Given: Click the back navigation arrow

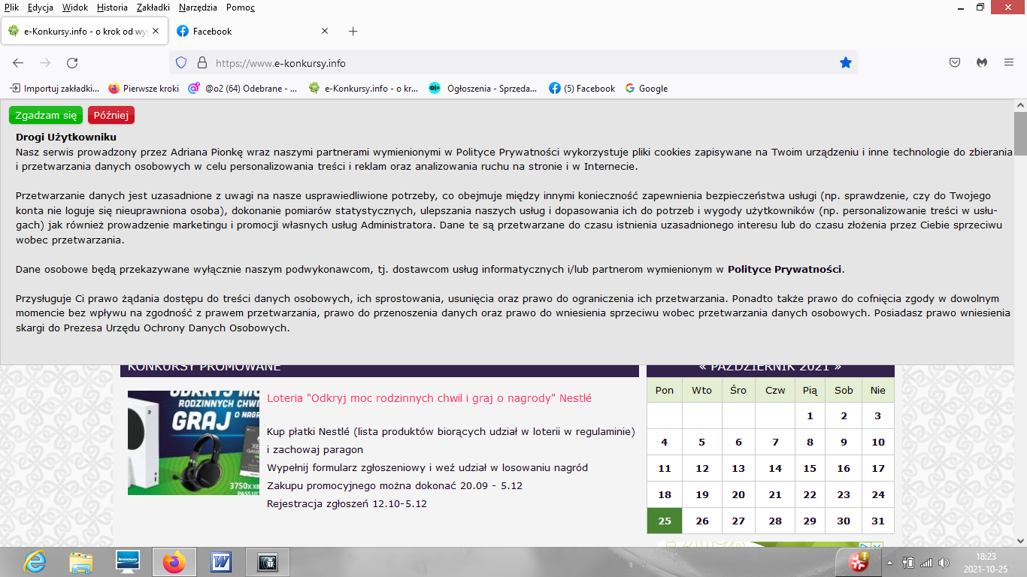Looking at the screenshot, I should click(18, 63).
